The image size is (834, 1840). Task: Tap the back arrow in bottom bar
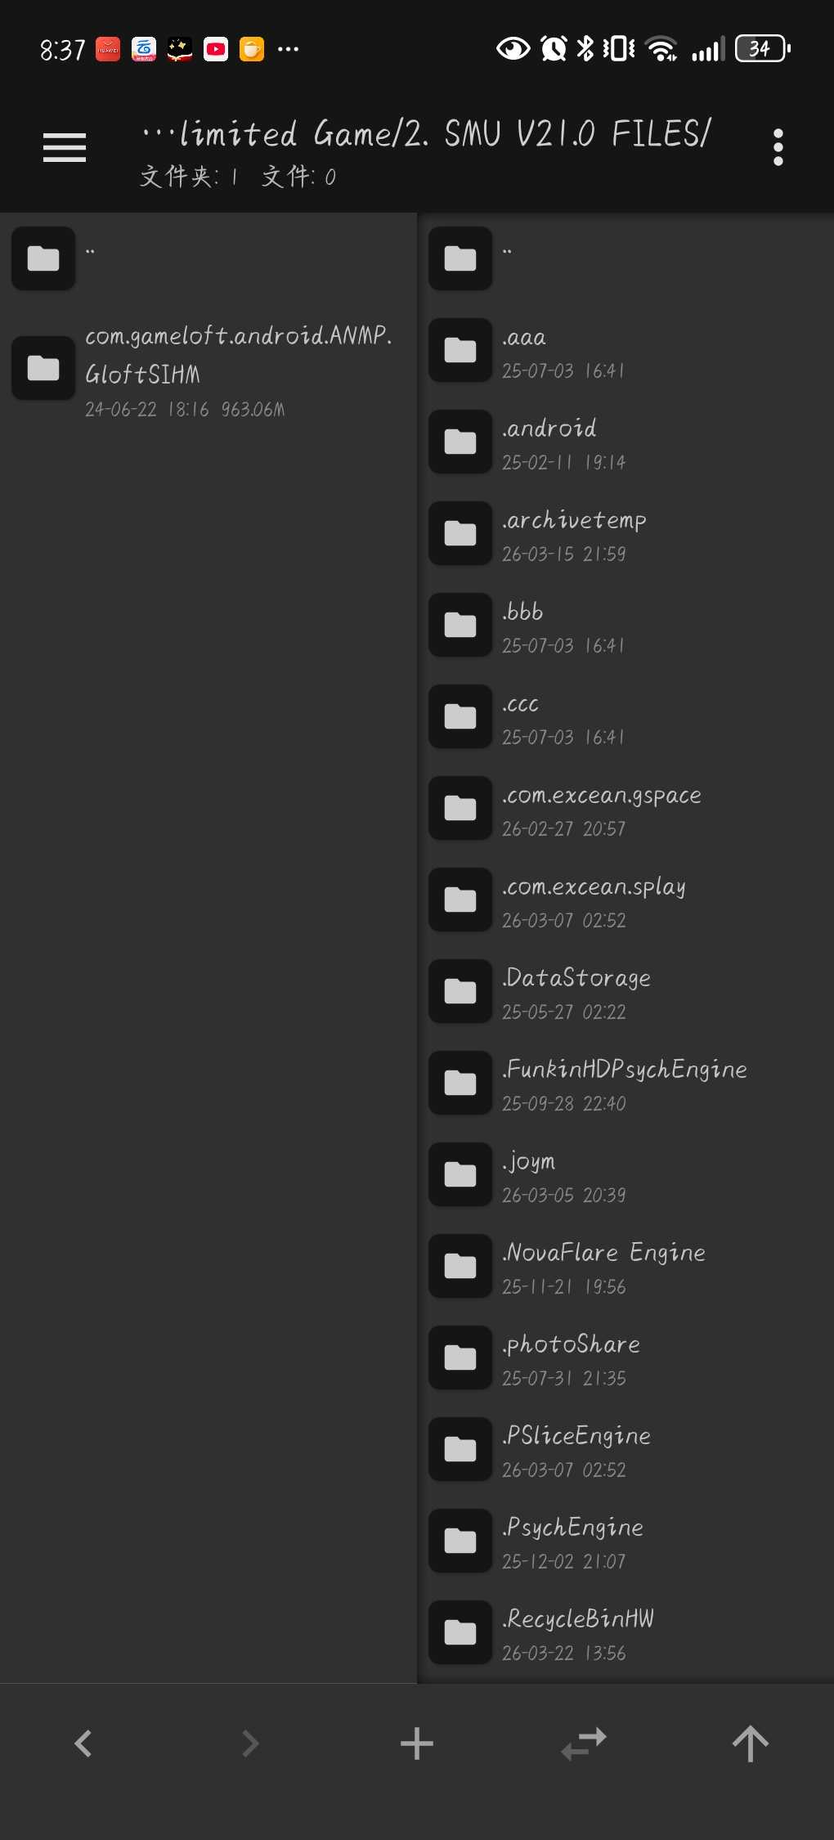point(83,1743)
